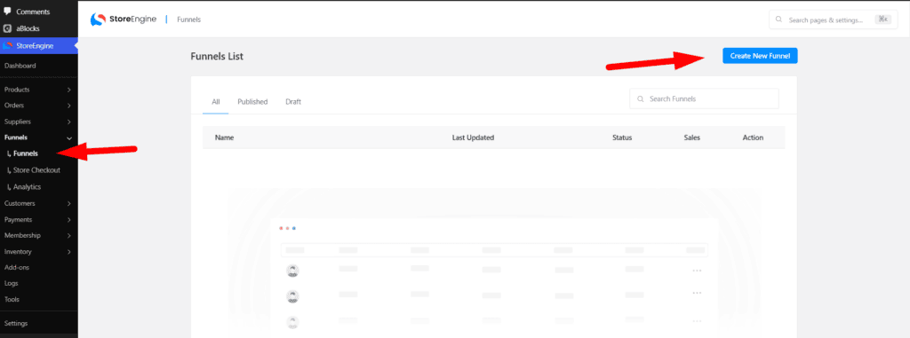Click the StoreEngine logo in the header
This screenshot has width=910, height=338.
(x=123, y=20)
